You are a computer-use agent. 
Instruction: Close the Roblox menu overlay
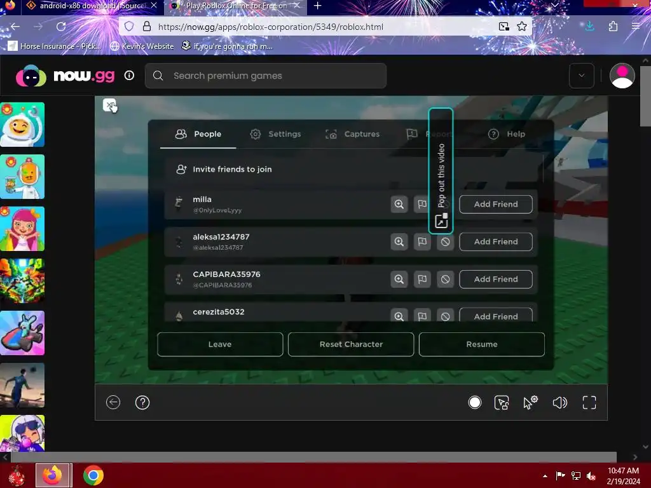coord(109,105)
